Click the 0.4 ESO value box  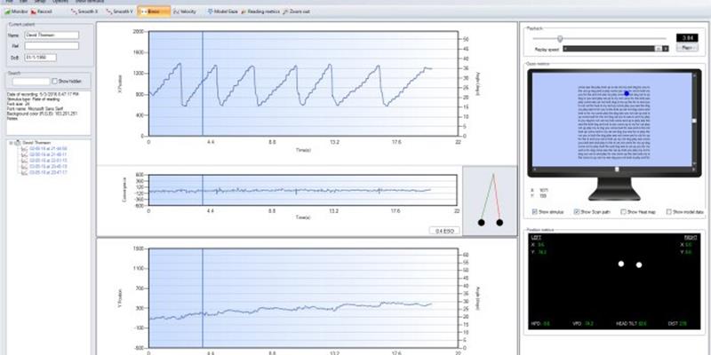[444, 231]
